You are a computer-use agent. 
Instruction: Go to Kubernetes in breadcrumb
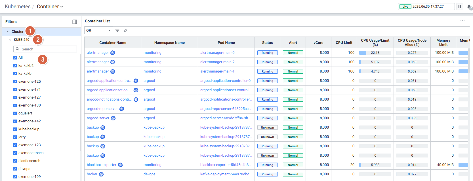click(18, 7)
